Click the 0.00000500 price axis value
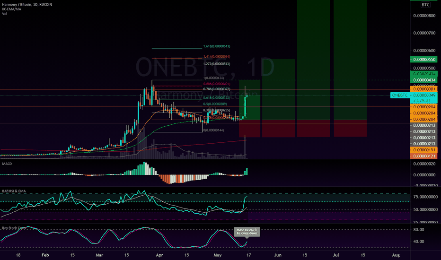The image size is (441, 260). [424, 68]
